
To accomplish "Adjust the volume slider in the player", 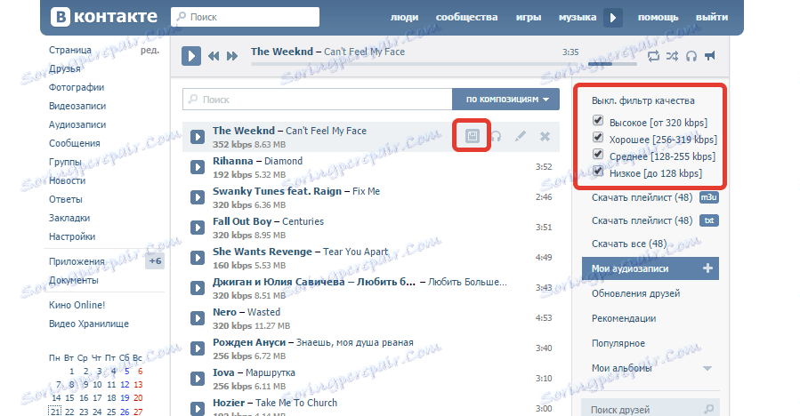I will (x=612, y=64).
